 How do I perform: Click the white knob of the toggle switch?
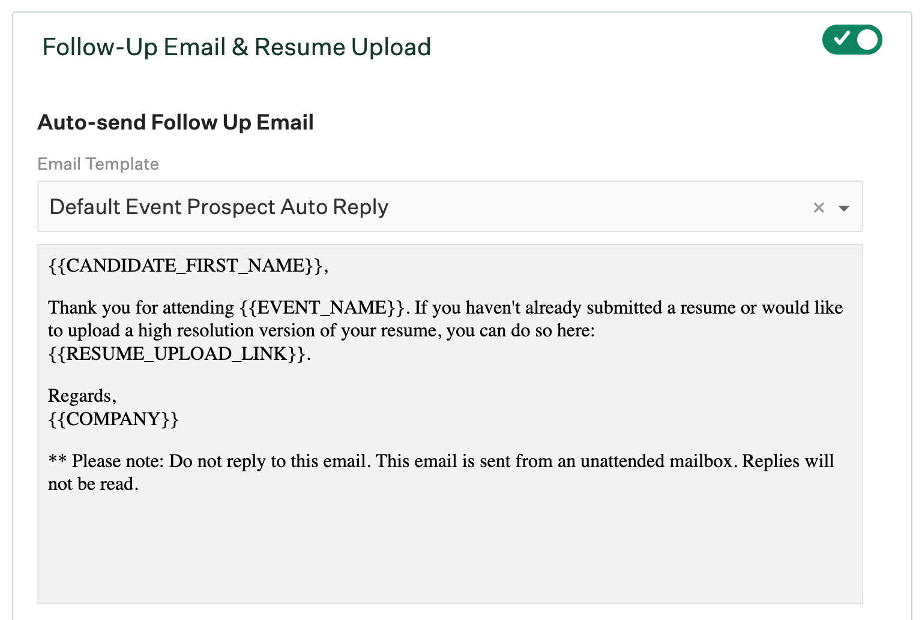[867, 40]
